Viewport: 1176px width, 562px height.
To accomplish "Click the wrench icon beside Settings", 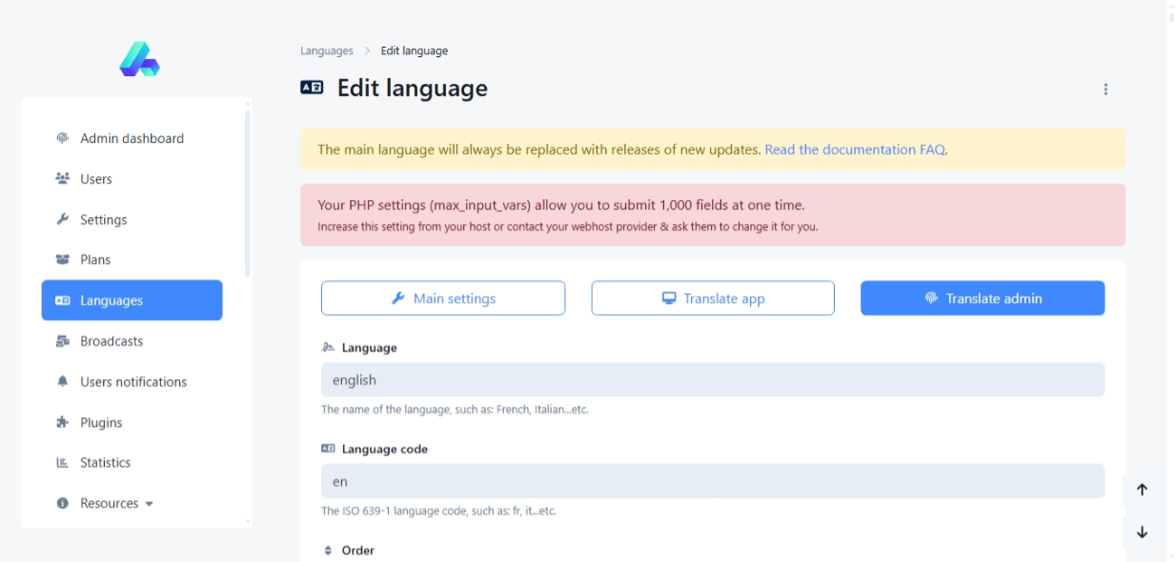I will 63,220.
